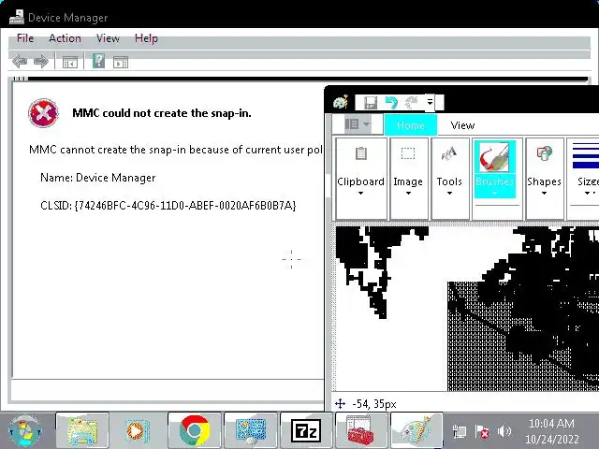The height and width of the screenshot is (449, 599).
Task: Select the Brushes tool icon
Action: [x=495, y=157]
